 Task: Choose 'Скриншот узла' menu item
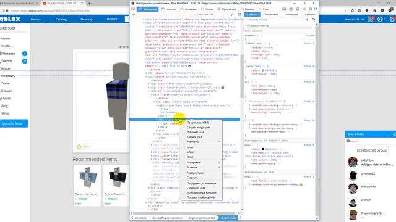[x=200, y=188]
